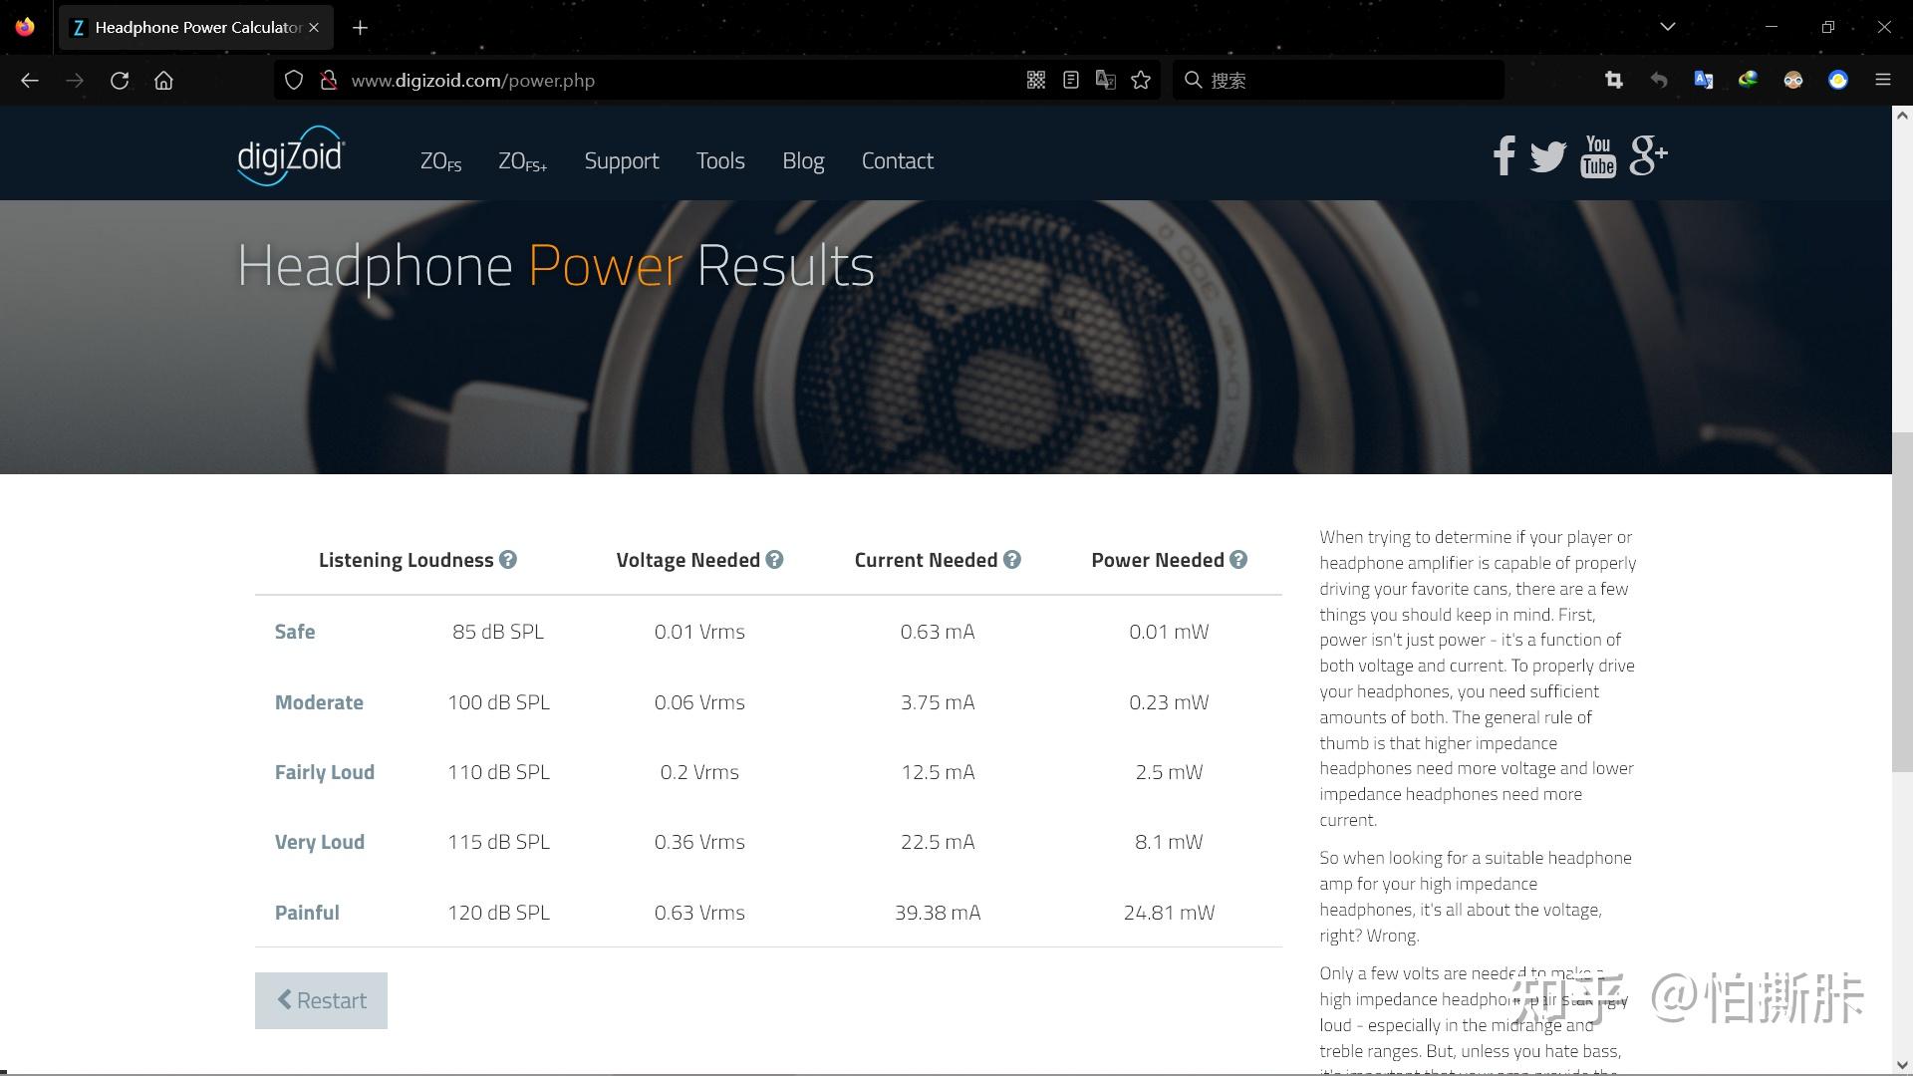Go to the Contact page link
This screenshot has height=1076, width=1913.
[x=897, y=160]
